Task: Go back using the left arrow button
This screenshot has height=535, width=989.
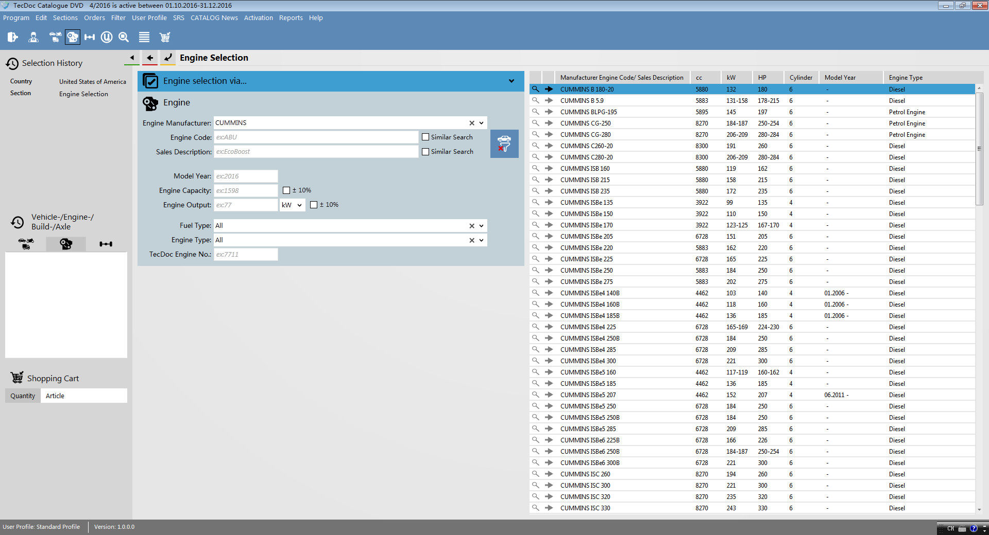Action: click(150, 58)
